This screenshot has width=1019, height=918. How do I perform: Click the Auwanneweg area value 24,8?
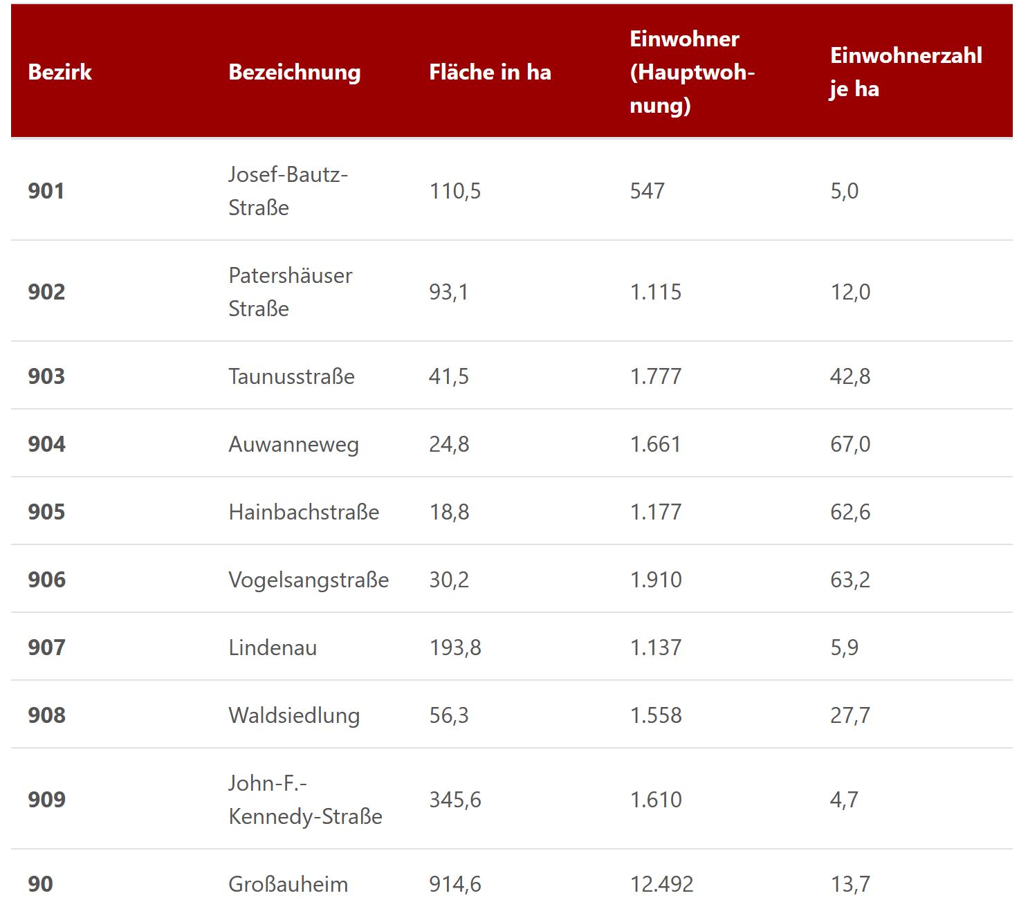pos(449,444)
